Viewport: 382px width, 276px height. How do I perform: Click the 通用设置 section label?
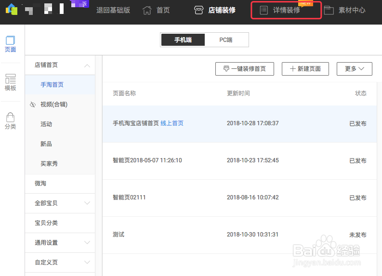46,242
